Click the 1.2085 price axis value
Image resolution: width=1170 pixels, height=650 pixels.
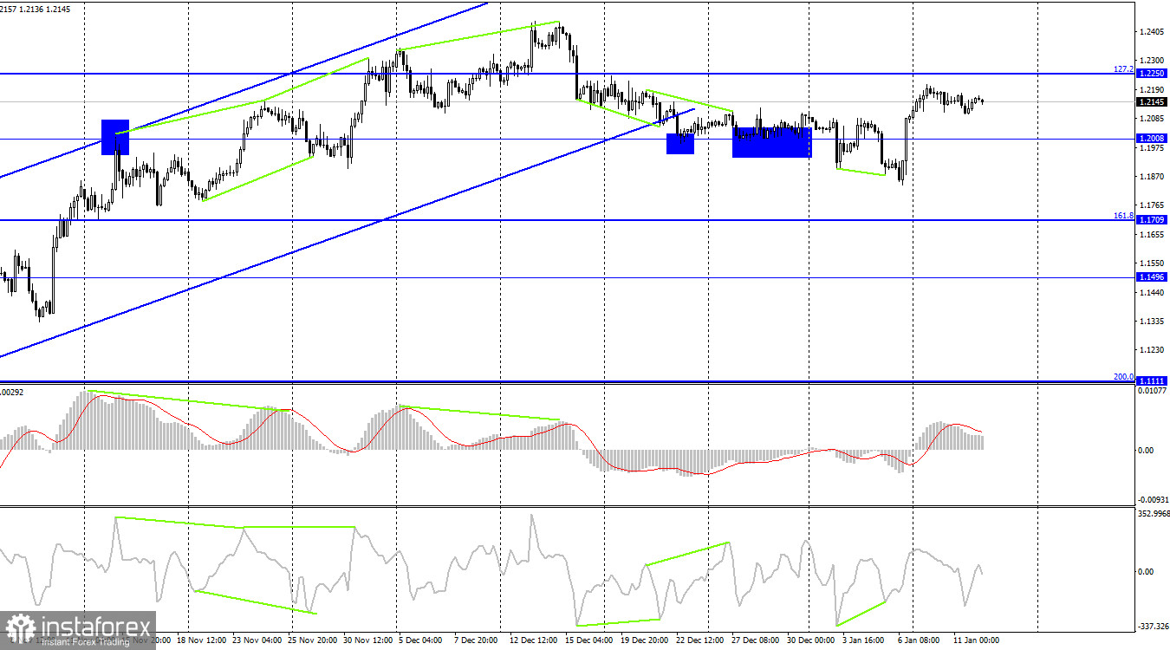(1154, 119)
